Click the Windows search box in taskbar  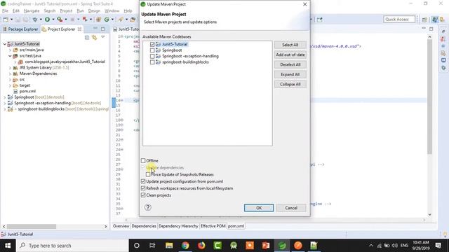72,246
